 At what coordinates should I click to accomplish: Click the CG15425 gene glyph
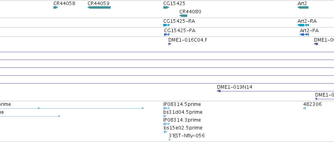tap(166, 7)
